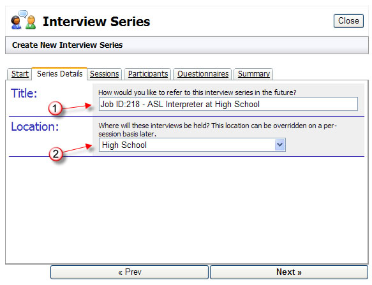
Task: Click the blue Location: label
Action: [x=35, y=126]
